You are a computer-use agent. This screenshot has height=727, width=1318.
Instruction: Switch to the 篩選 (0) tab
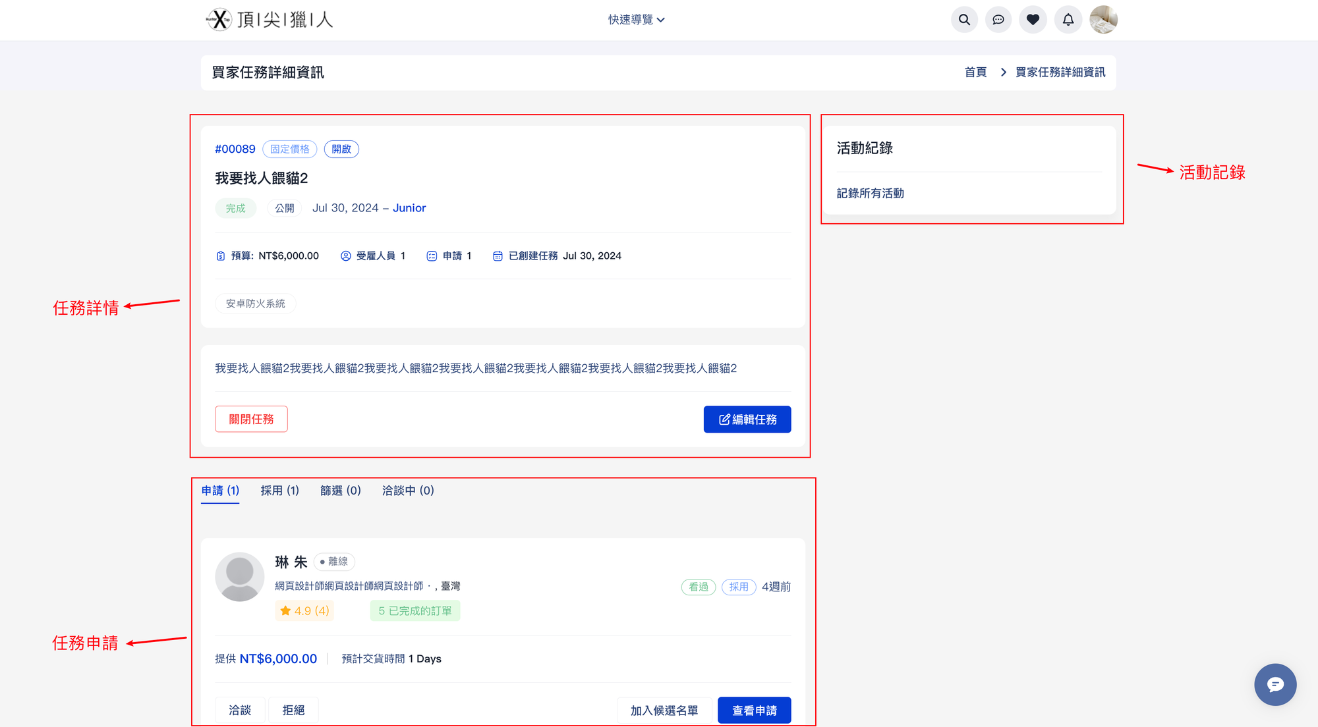(x=340, y=491)
